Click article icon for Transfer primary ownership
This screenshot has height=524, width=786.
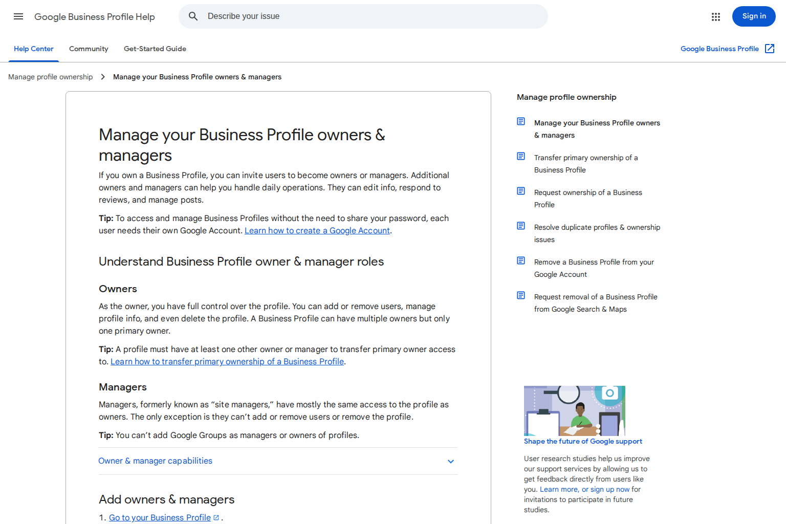point(521,156)
